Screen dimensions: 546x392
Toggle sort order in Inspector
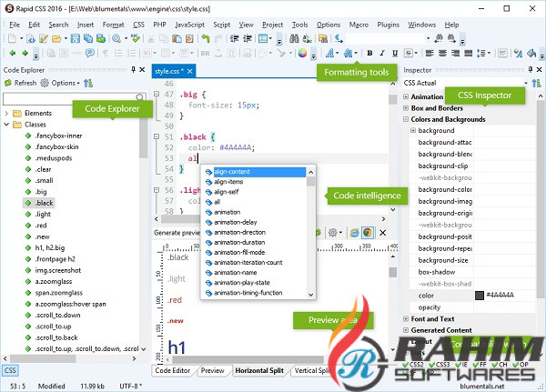pyautogui.click(x=537, y=83)
